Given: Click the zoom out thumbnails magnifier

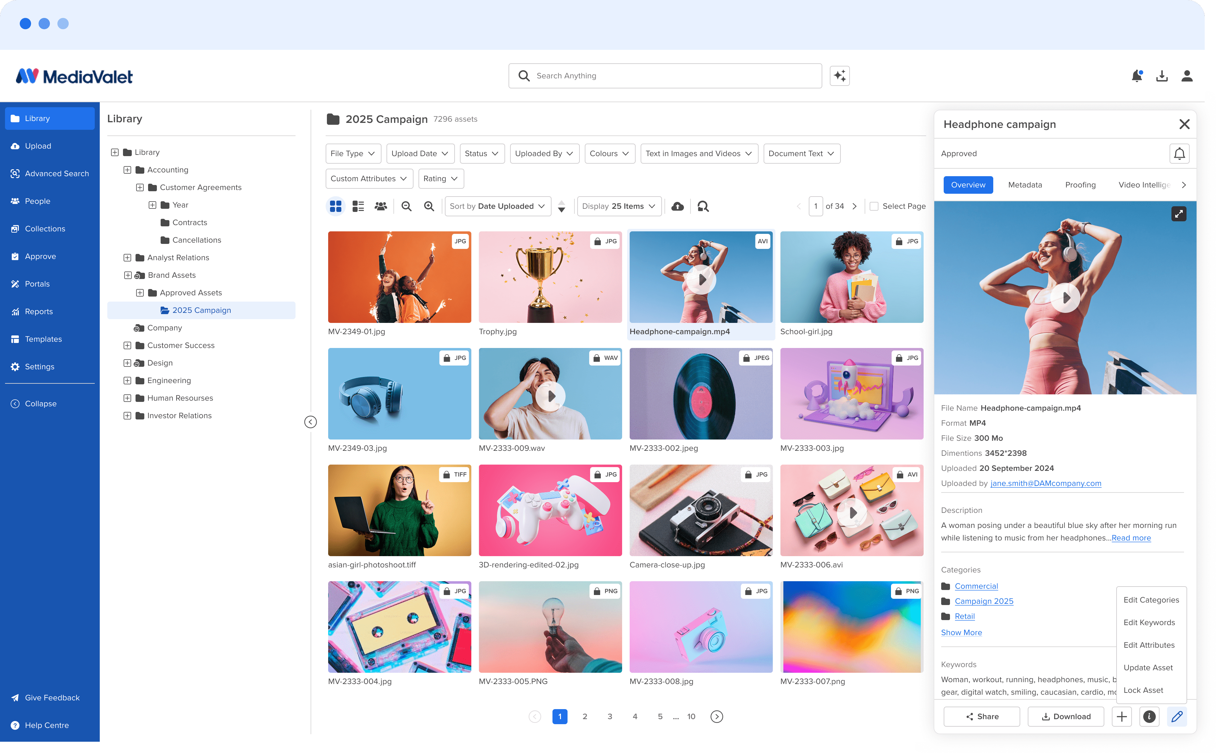Looking at the screenshot, I should coord(406,206).
